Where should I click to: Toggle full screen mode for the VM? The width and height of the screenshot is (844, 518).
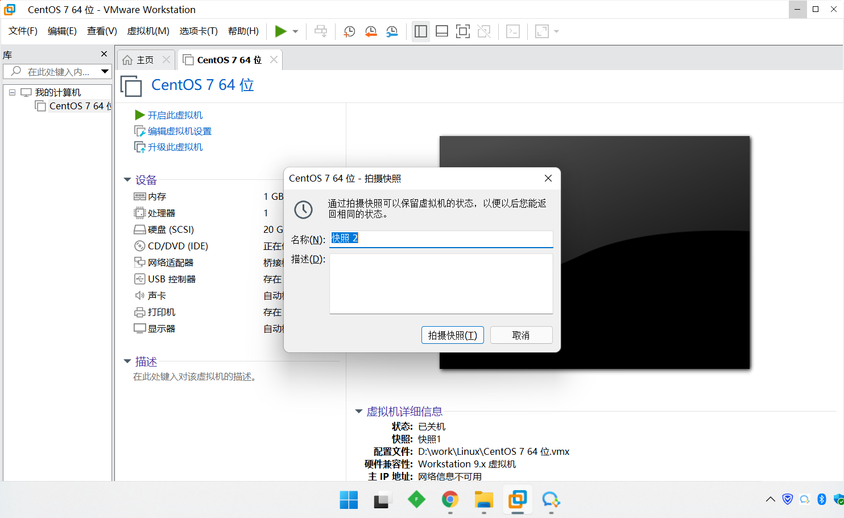pyautogui.click(x=463, y=31)
